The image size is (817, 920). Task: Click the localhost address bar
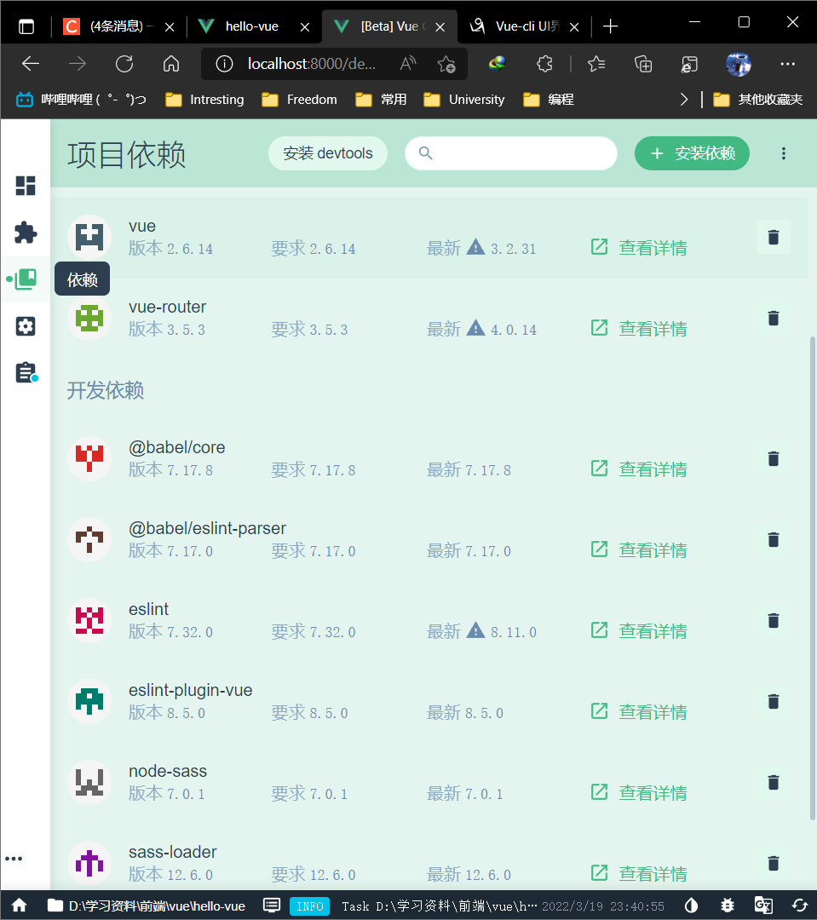pyautogui.click(x=311, y=64)
